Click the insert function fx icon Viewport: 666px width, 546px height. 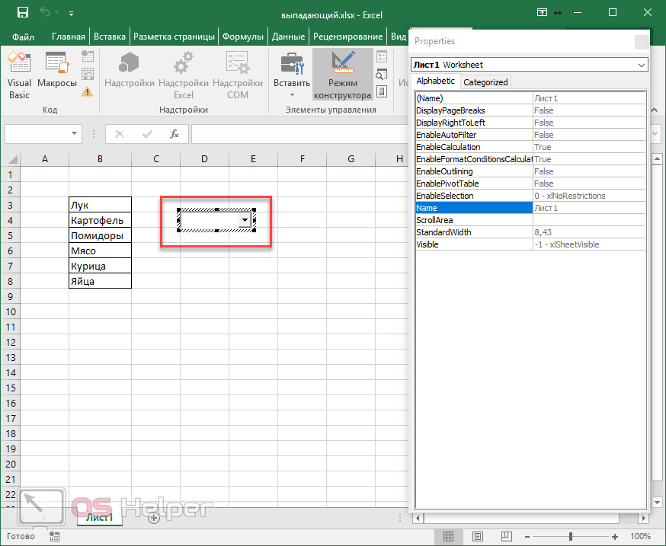174,134
